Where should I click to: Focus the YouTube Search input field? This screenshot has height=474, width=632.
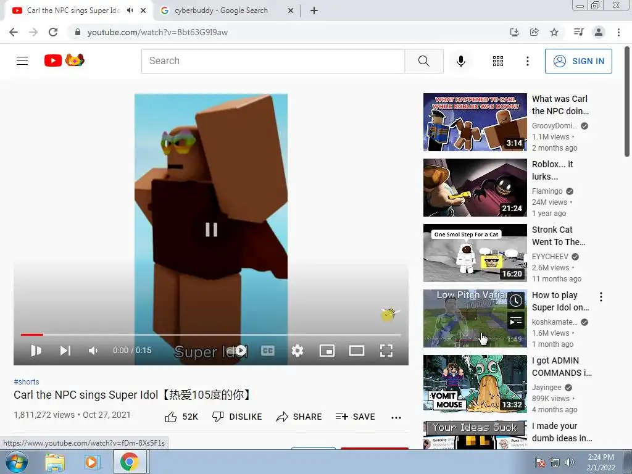273,61
